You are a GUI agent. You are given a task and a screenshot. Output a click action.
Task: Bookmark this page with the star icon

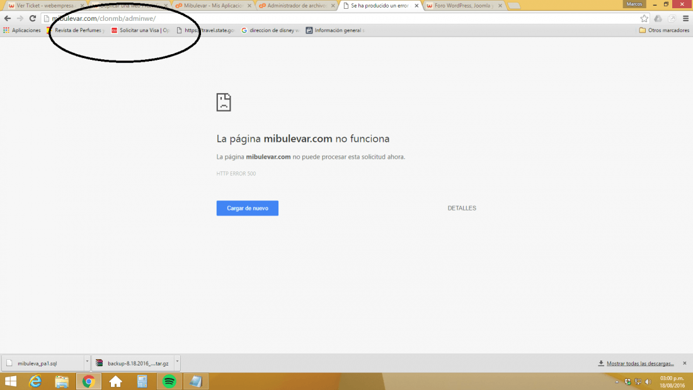644,18
